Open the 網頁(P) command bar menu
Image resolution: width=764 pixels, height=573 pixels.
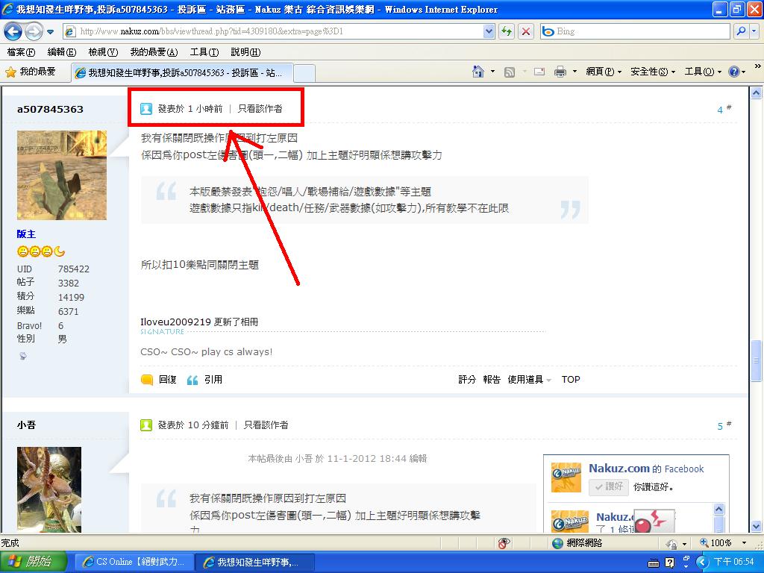pos(603,72)
